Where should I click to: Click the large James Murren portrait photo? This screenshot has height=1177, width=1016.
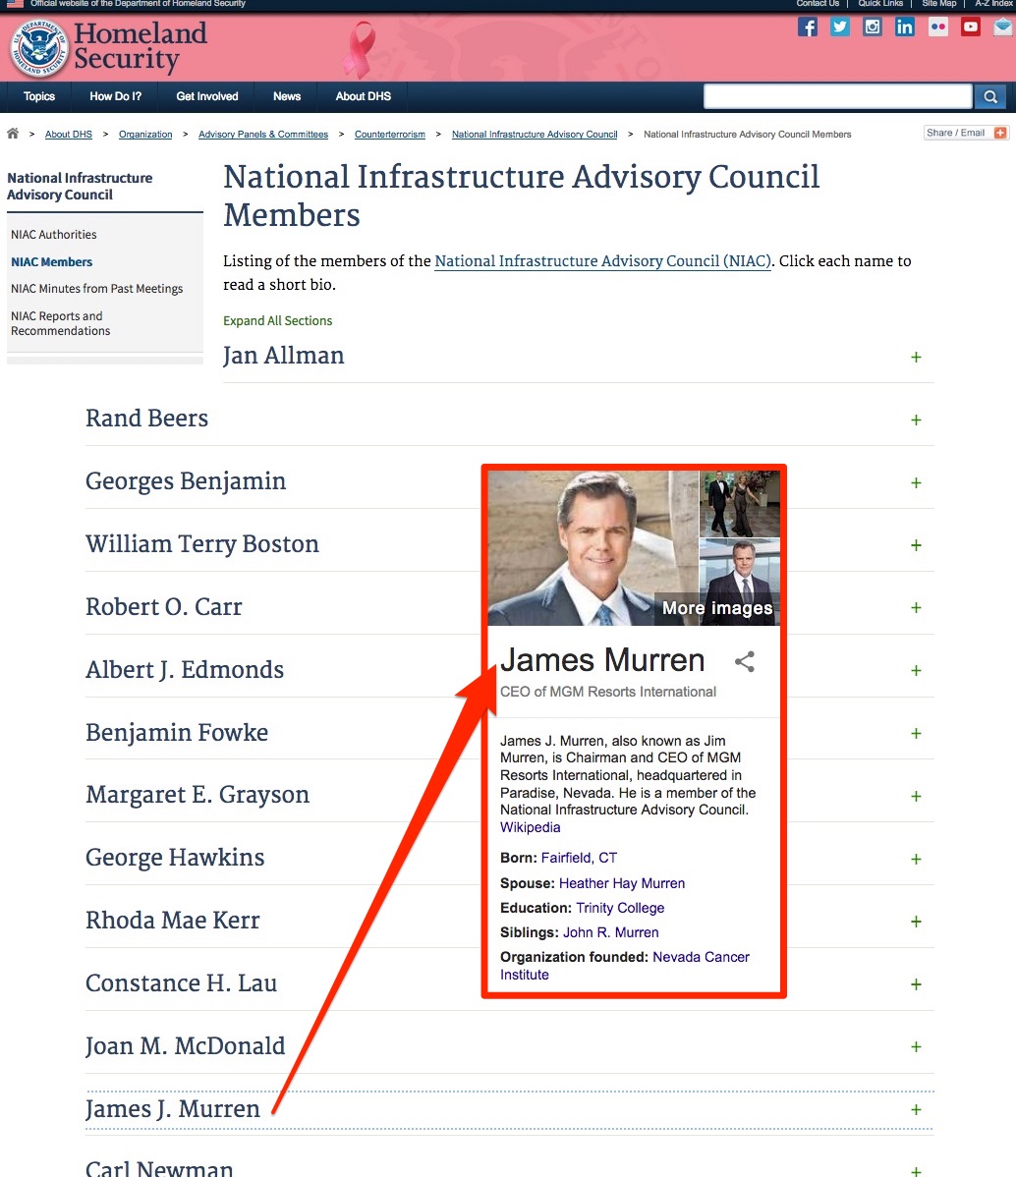pos(593,548)
